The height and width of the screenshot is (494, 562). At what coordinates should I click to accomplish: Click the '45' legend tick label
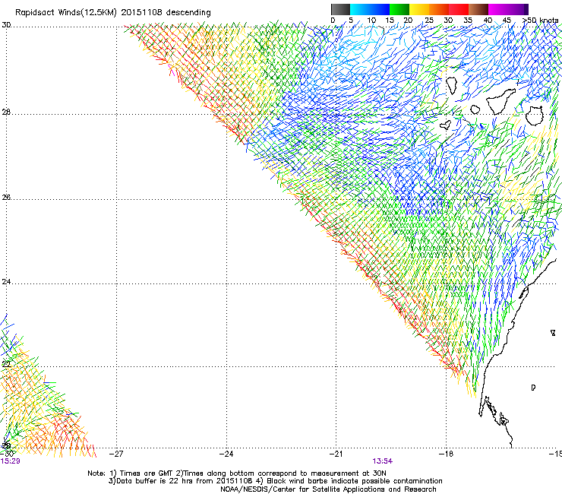[507, 21]
